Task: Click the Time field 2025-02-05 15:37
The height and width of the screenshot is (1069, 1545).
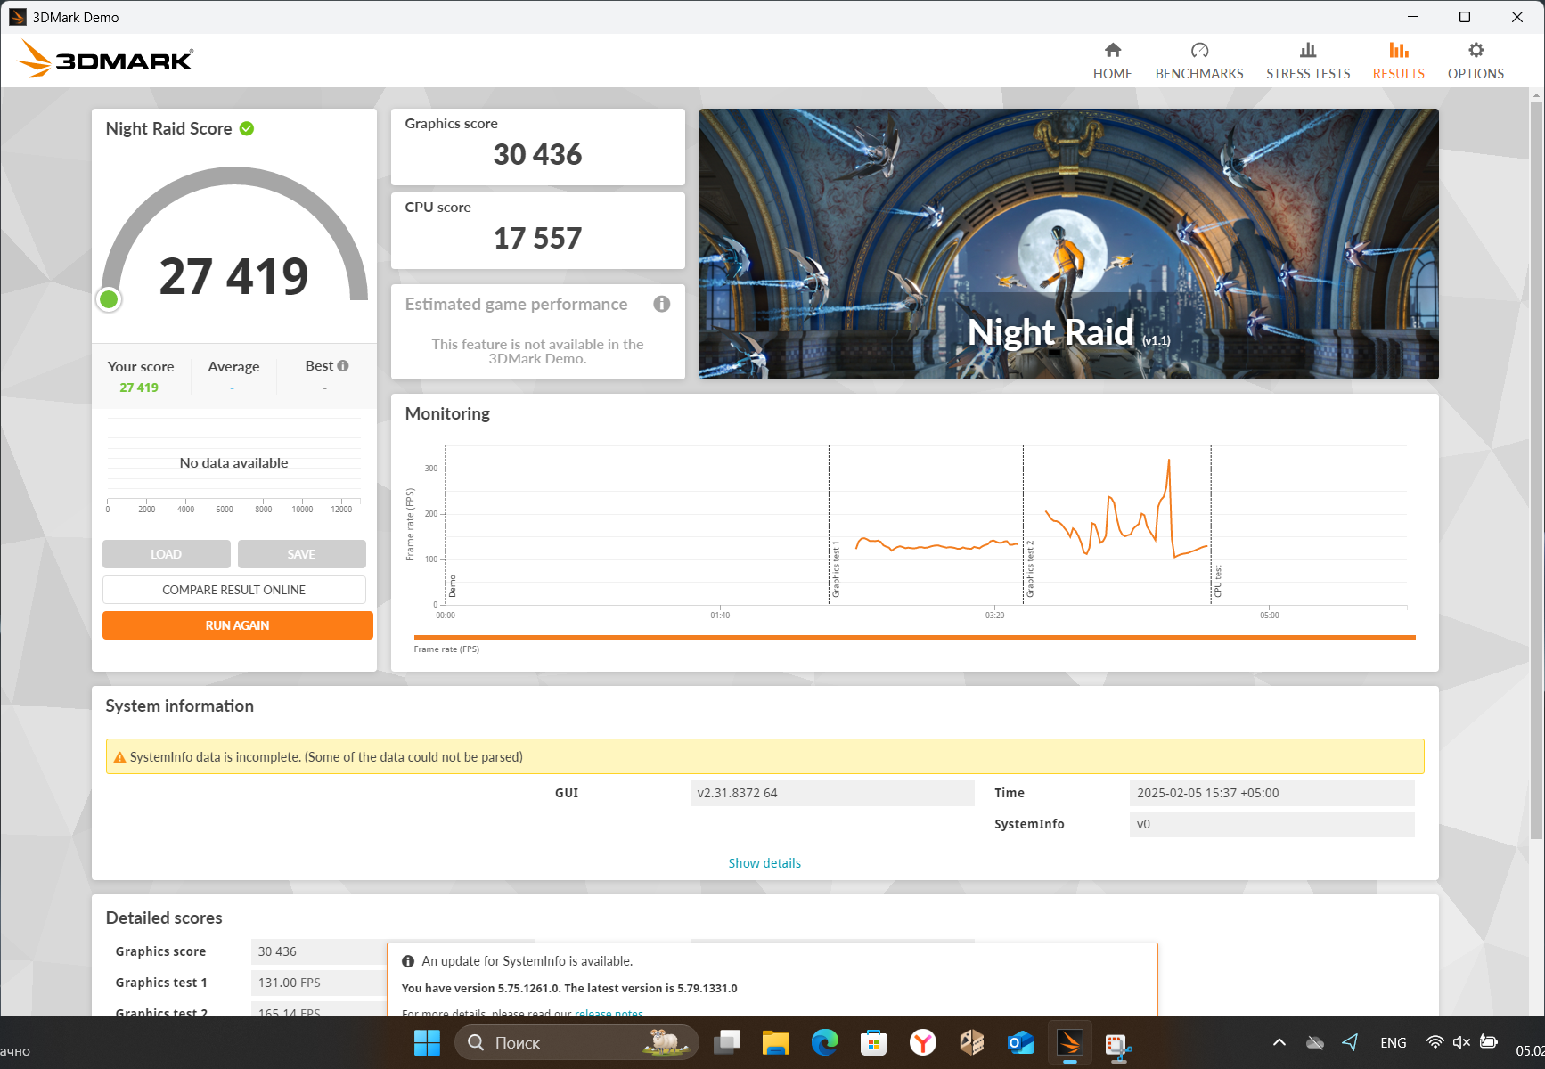Action: (x=1271, y=793)
